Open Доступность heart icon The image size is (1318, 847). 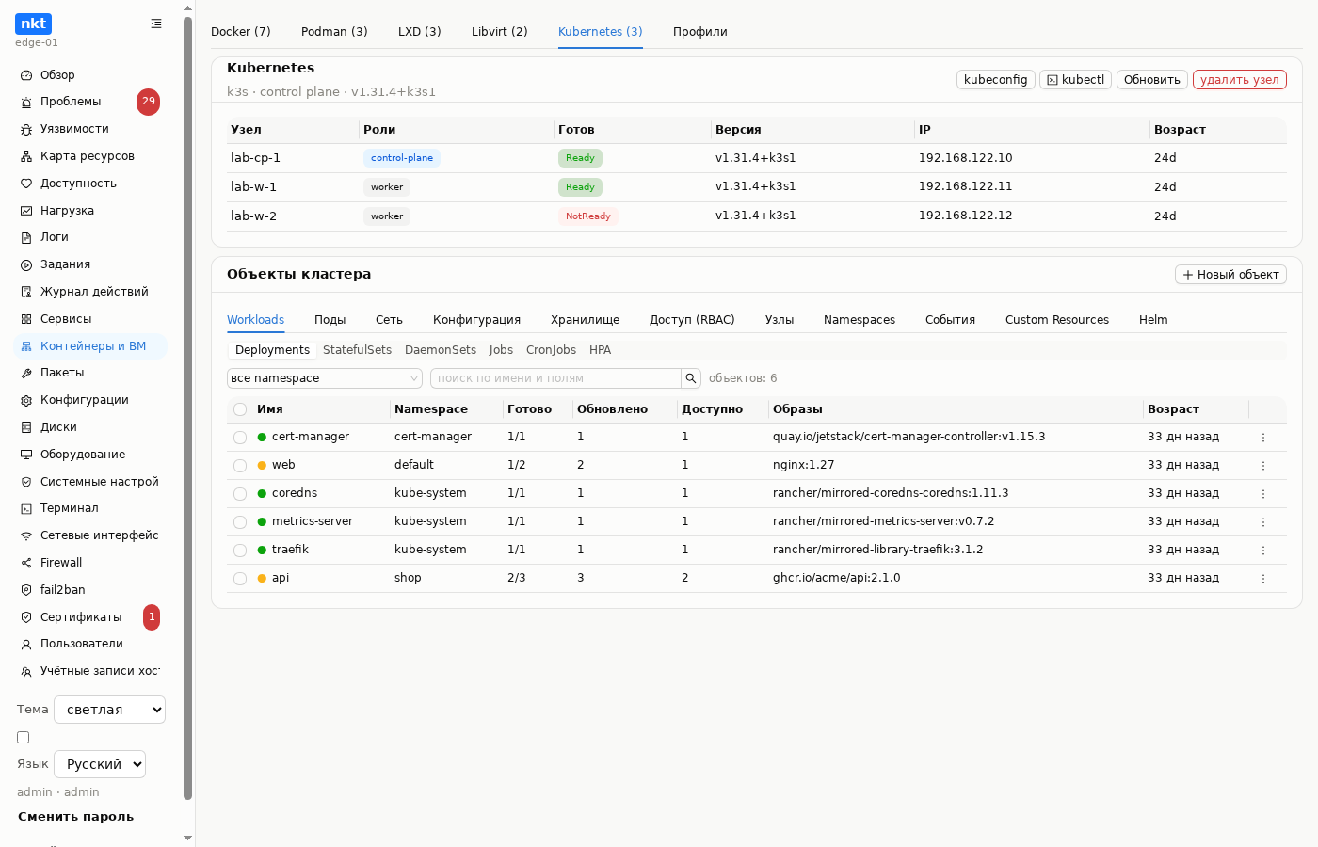(26, 184)
